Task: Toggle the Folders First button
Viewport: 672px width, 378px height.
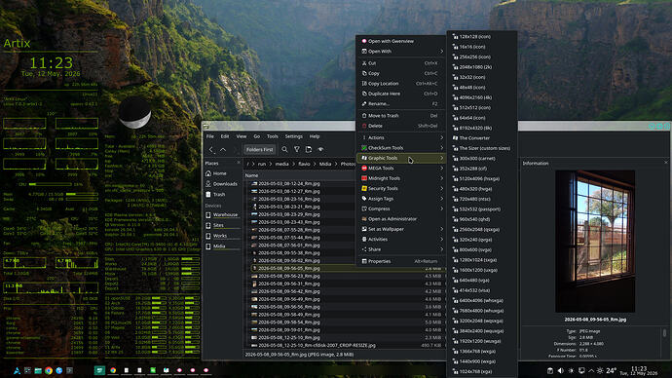Action: pyautogui.click(x=260, y=150)
